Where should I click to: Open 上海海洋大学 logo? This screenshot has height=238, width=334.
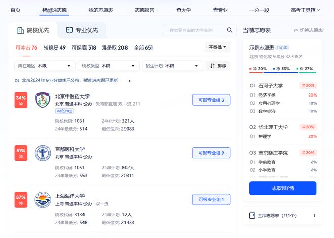click(x=43, y=200)
